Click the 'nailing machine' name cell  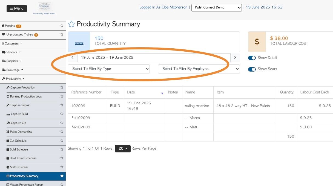[197, 106]
